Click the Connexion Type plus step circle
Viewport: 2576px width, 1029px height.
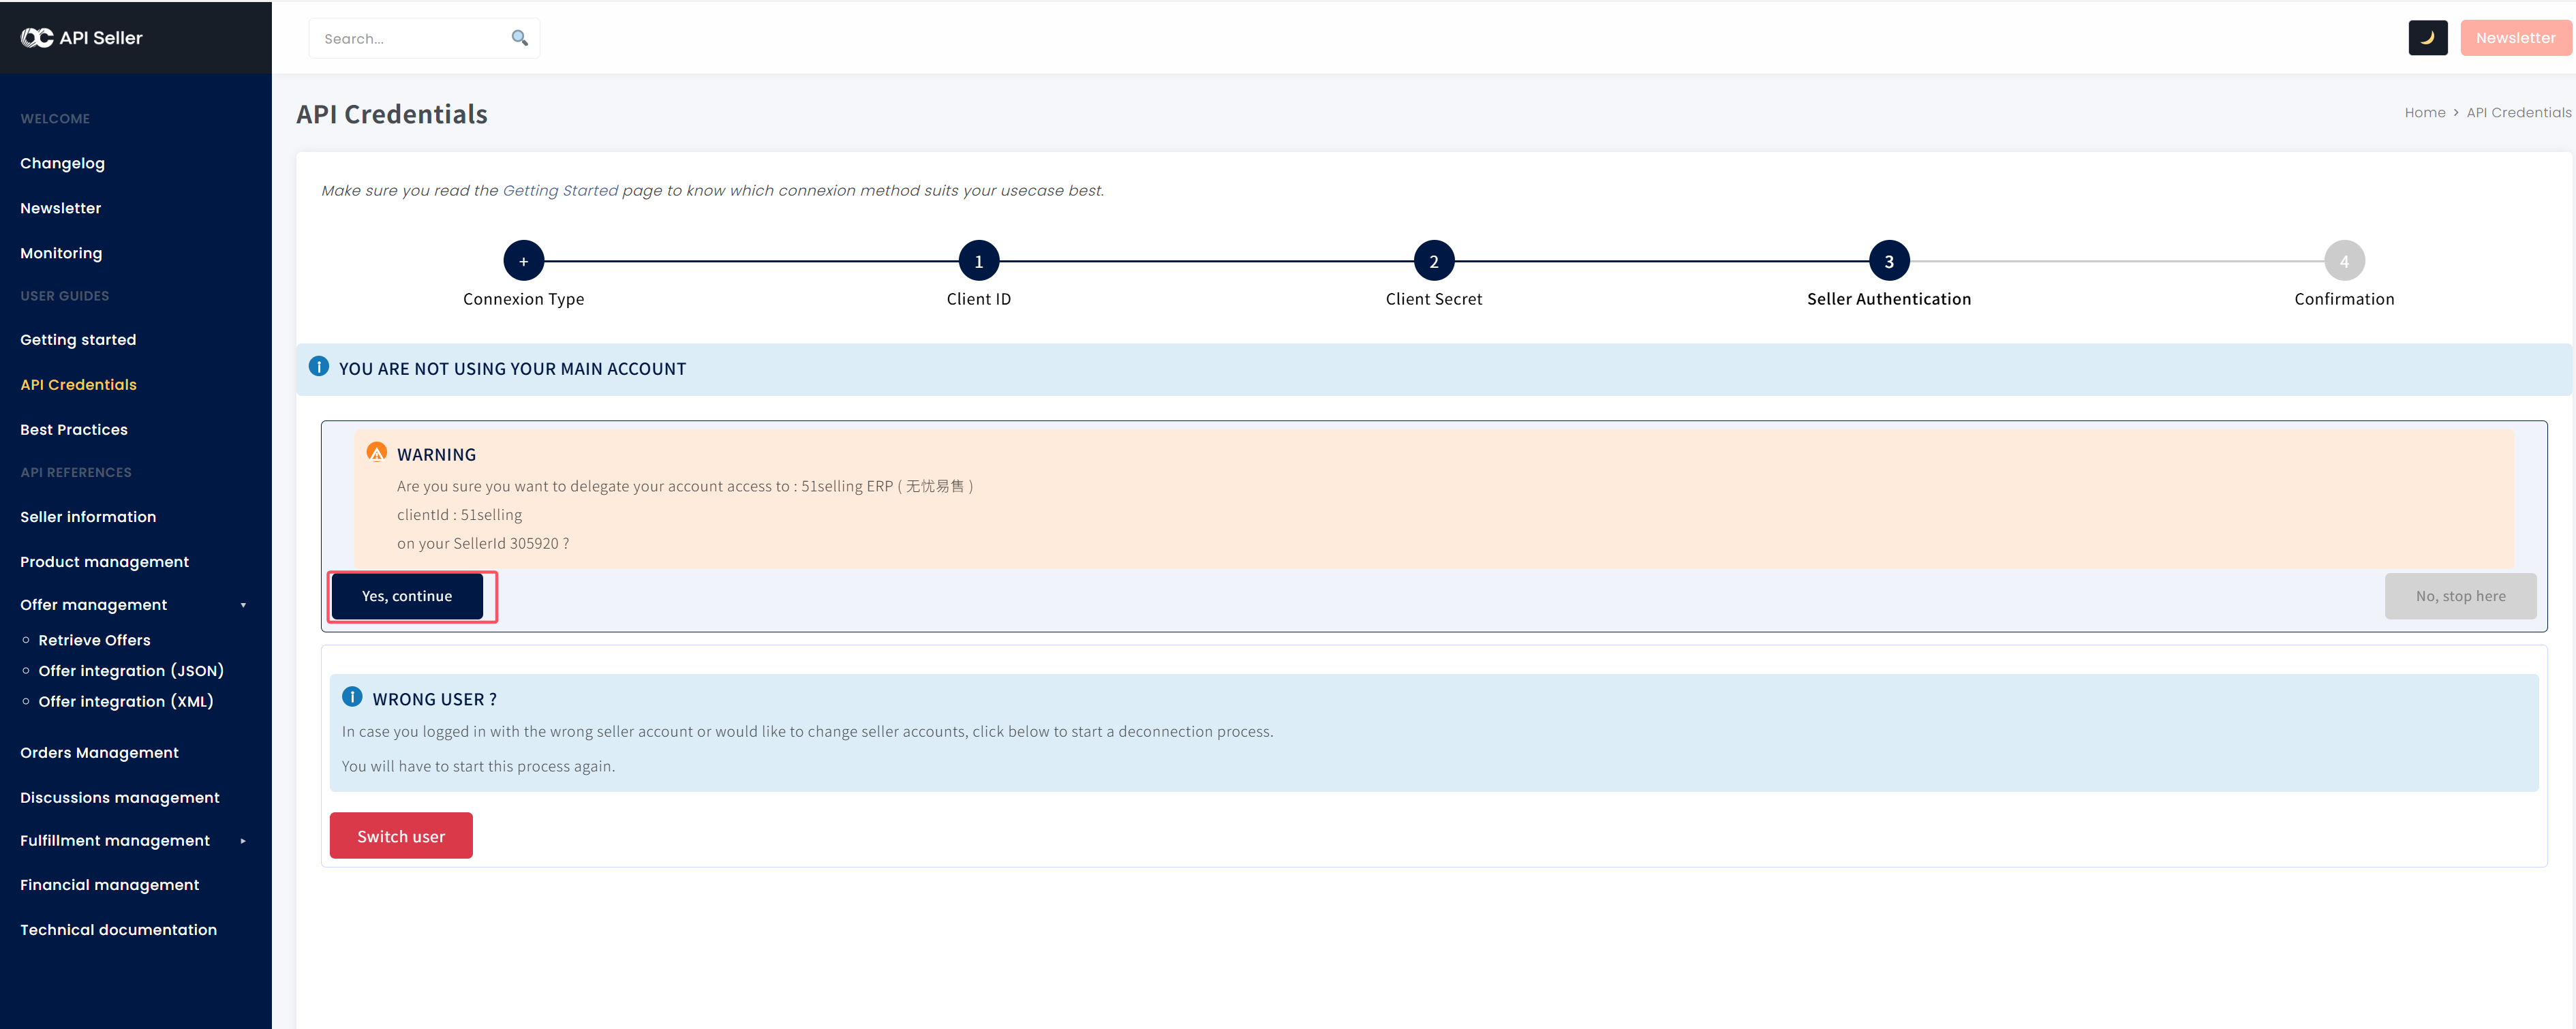click(x=523, y=261)
